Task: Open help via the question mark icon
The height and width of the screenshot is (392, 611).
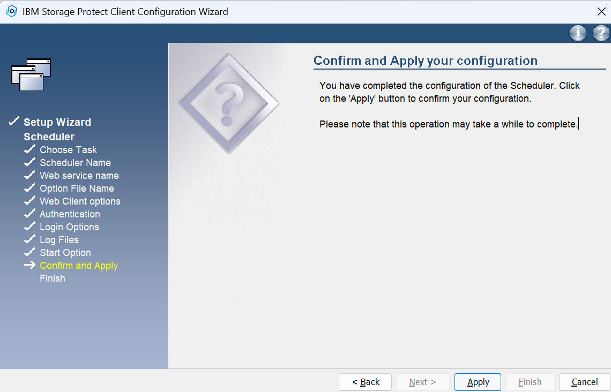Action: point(601,33)
